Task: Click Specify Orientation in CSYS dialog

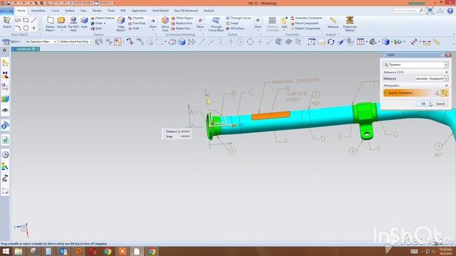Action: point(408,93)
